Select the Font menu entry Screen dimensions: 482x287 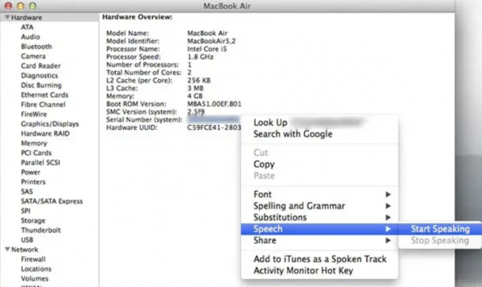click(320, 195)
